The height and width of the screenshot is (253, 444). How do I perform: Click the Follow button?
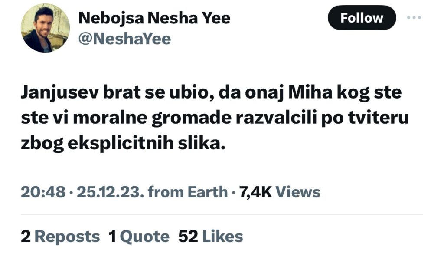[x=362, y=18]
